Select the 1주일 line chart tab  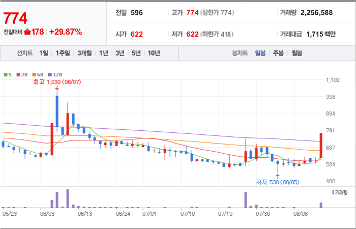pos(63,53)
